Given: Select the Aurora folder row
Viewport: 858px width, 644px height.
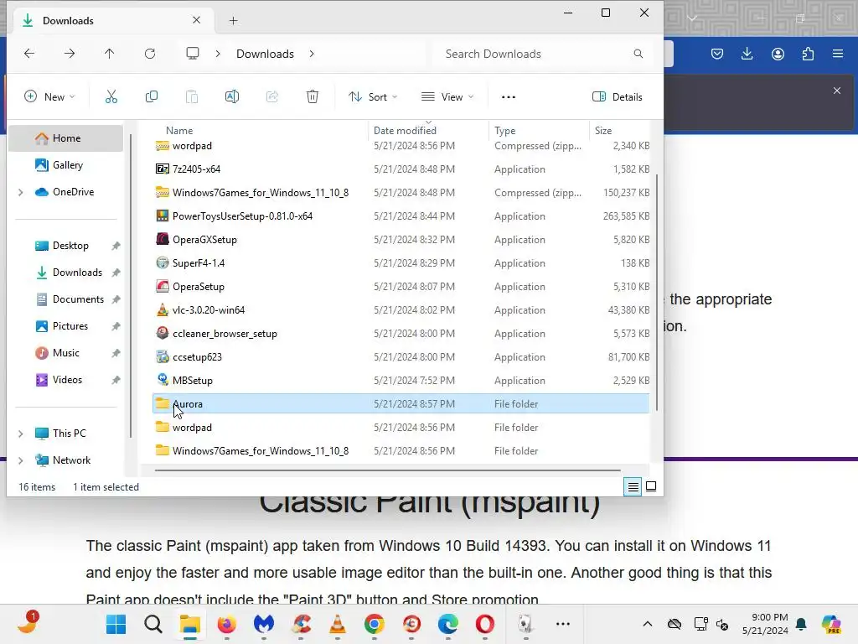Looking at the screenshot, I should [401, 403].
